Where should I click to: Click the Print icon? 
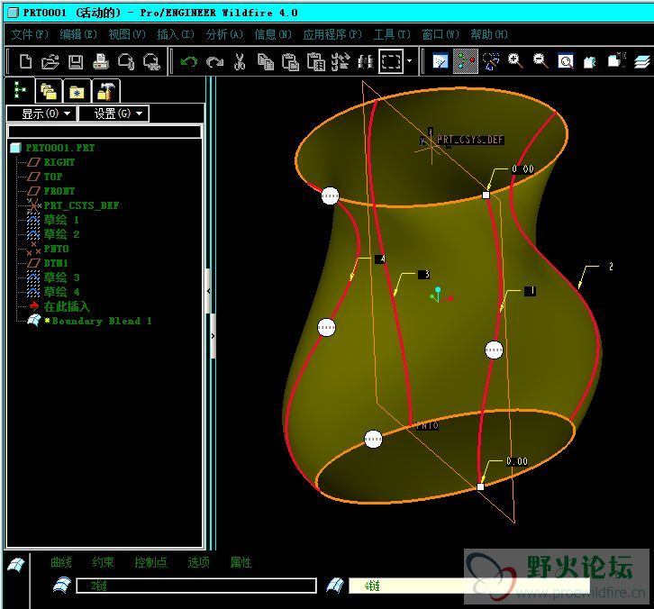[101, 62]
